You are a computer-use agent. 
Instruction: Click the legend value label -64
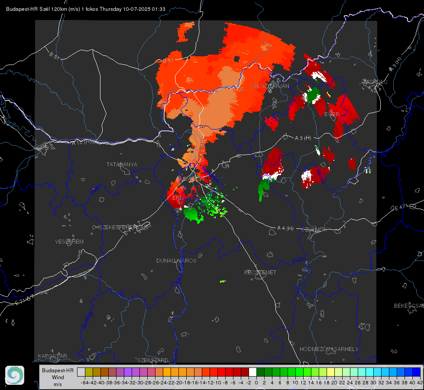point(84,383)
